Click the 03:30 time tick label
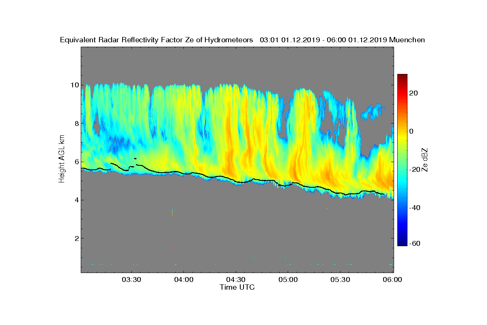This screenshot has width=487, height=325. tap(131, 279)
